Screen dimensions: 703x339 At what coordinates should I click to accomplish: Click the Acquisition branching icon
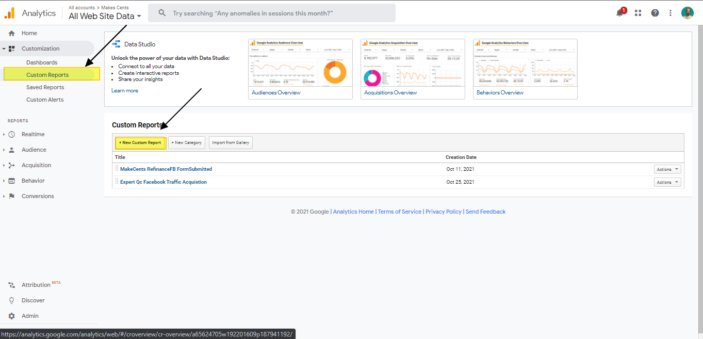11,165
